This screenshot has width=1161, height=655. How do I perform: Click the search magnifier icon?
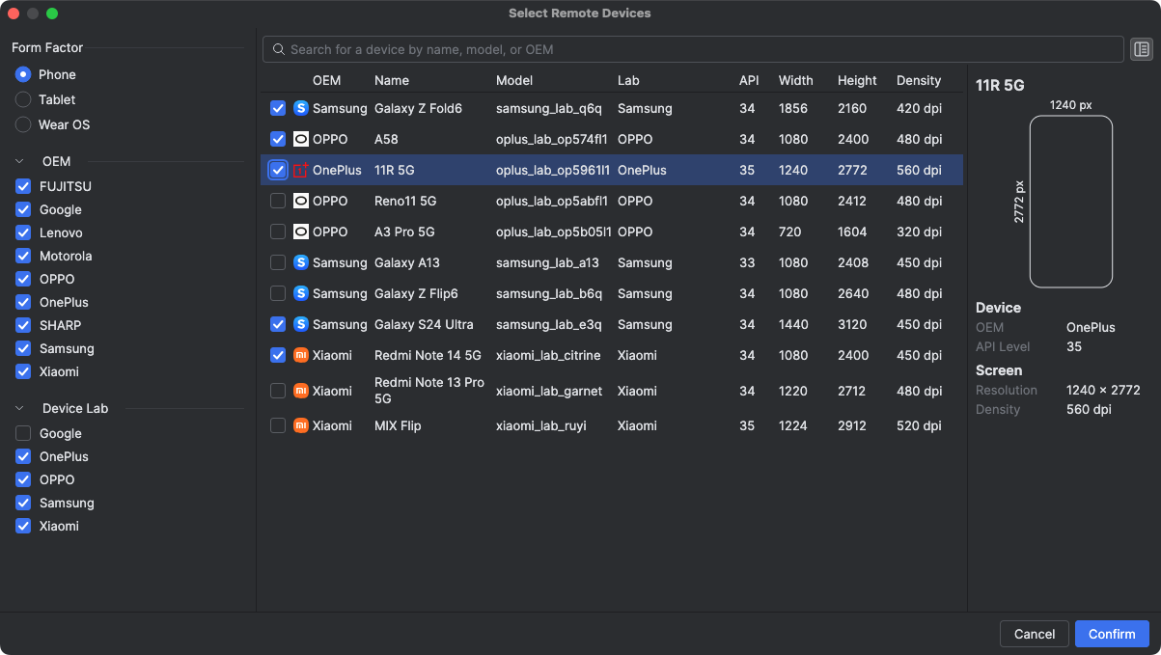278,49
